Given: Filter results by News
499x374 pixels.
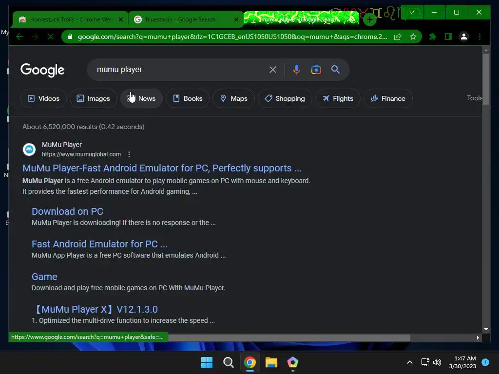Looking at the screenshot, I should pos(142,98).
